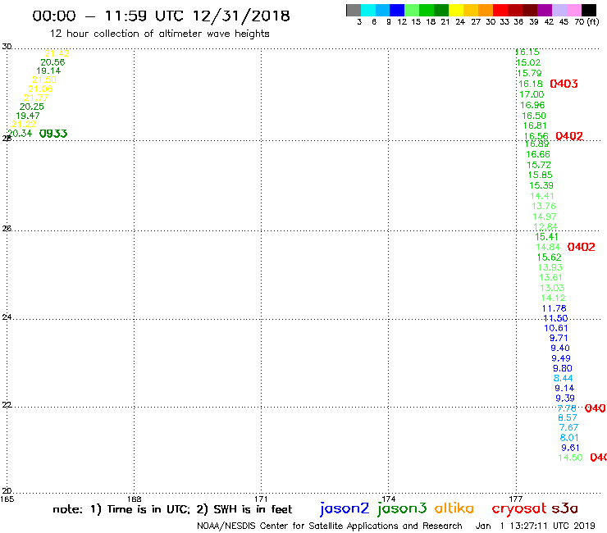607x533 pixels.
Task: Click the wave height value 16.81
Action: point(535,125)
